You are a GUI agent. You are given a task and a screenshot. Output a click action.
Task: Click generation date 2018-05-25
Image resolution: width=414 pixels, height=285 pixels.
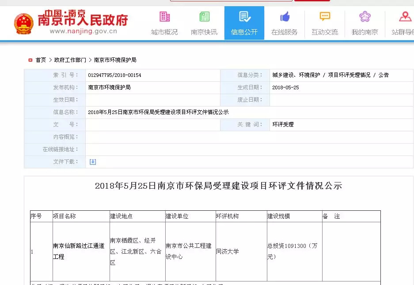(285, 87)
